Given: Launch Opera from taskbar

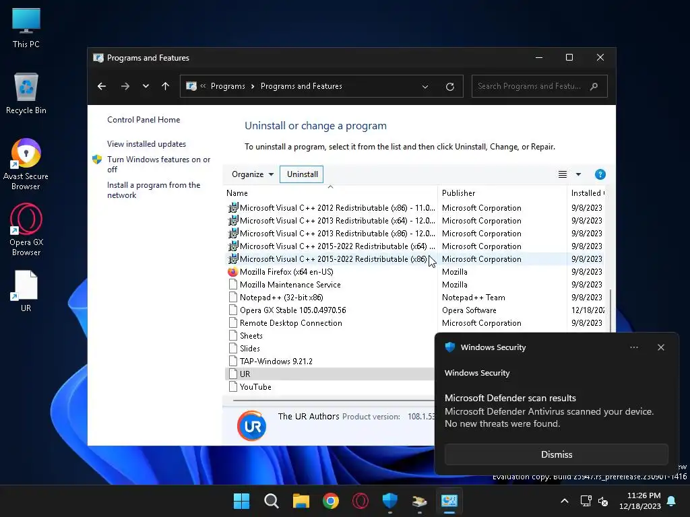Looking at the screenshot, I should [x=360, y=501].
